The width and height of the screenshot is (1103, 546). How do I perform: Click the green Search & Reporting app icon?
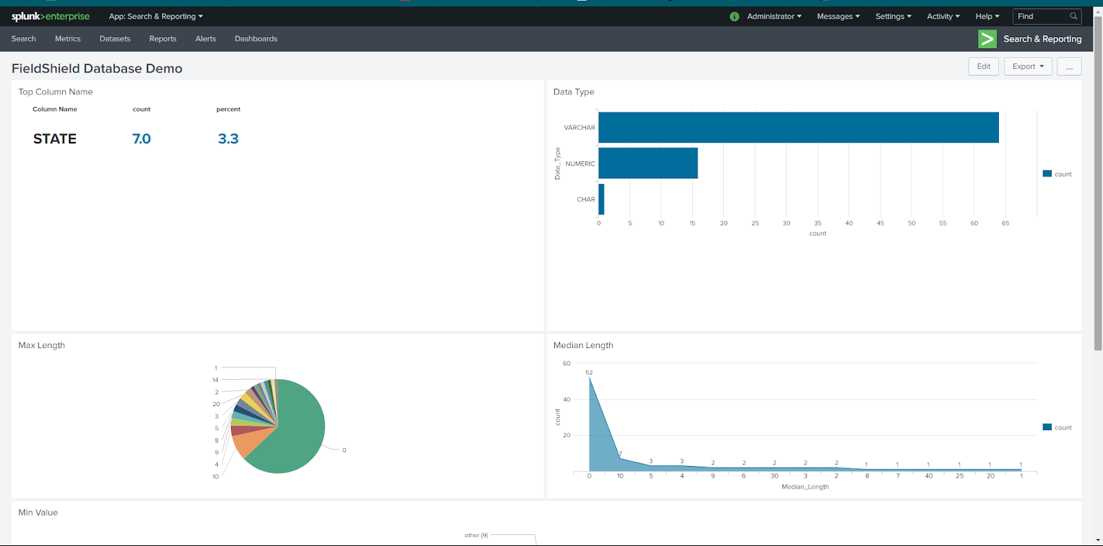(987, 39)
